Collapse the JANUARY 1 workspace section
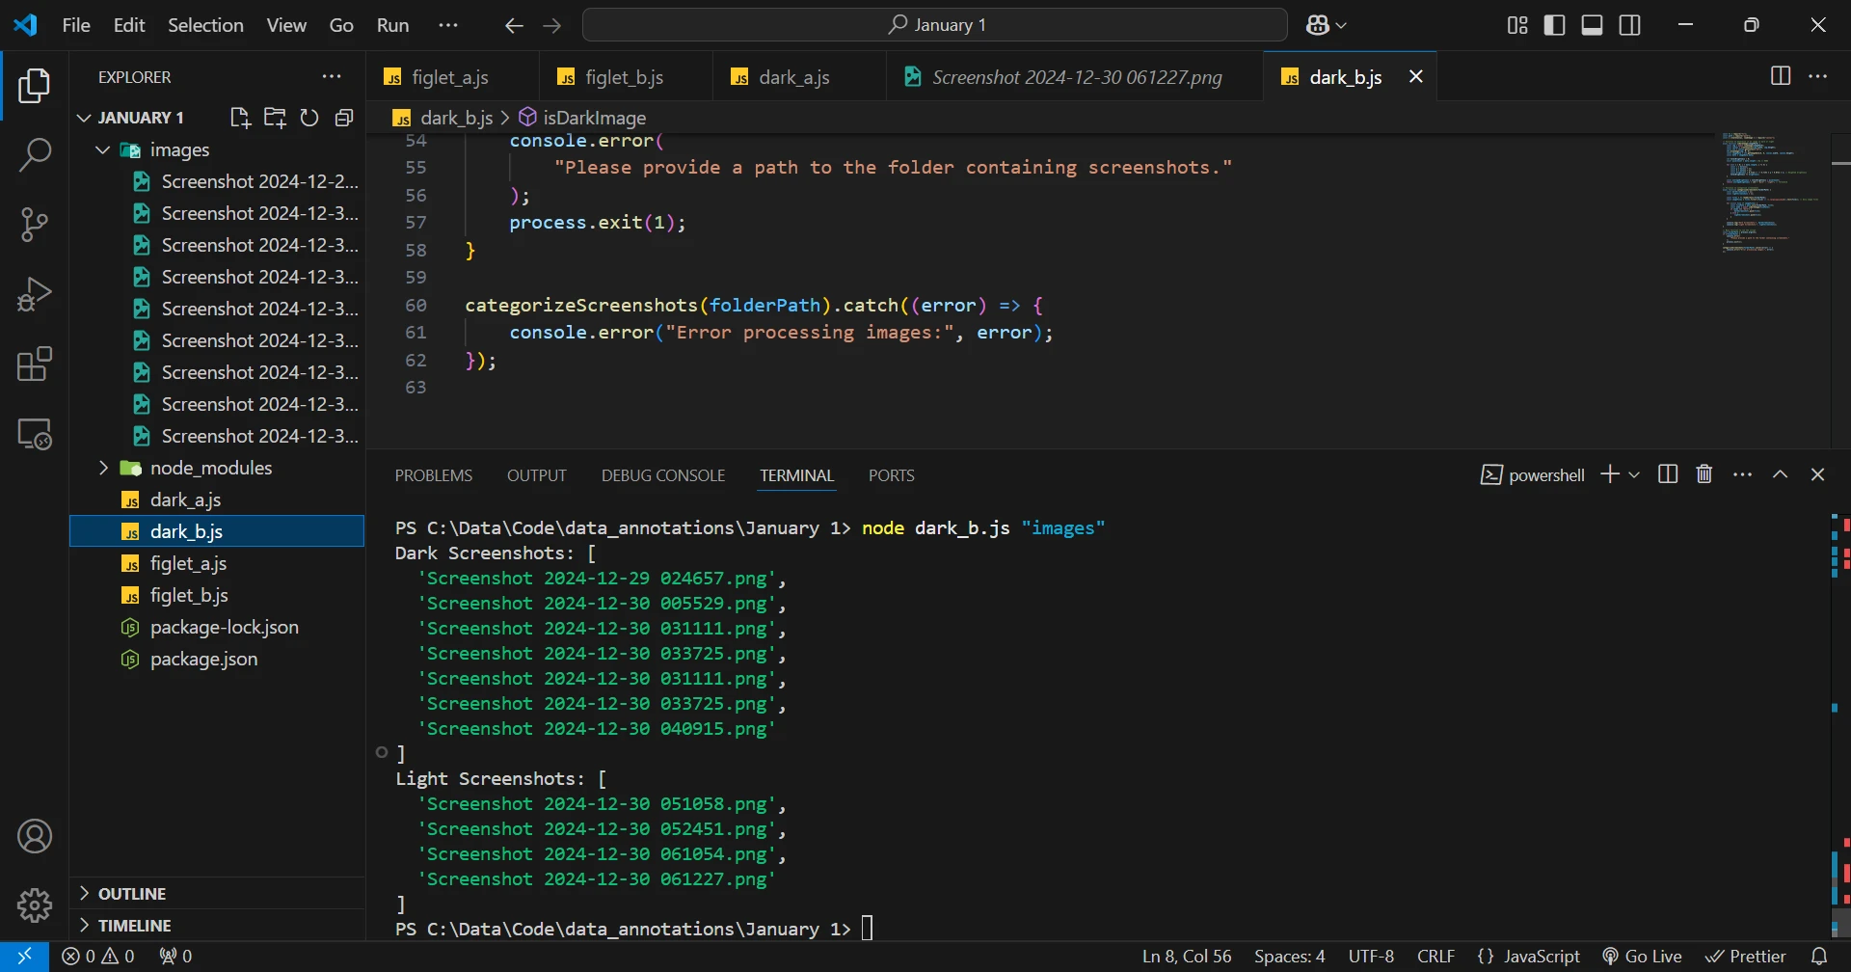Viewport: 1851px width, 972px height. [84, 118]
